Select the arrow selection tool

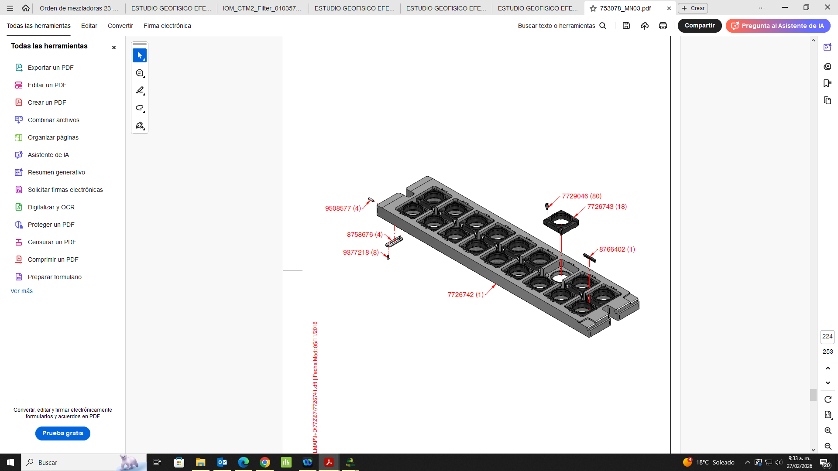(x=140, y=55)
